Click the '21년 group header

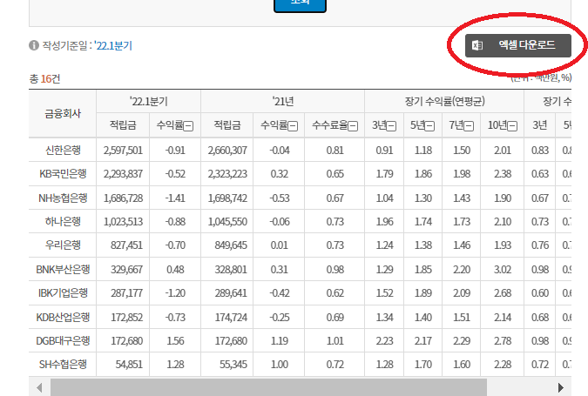(283, 102)
